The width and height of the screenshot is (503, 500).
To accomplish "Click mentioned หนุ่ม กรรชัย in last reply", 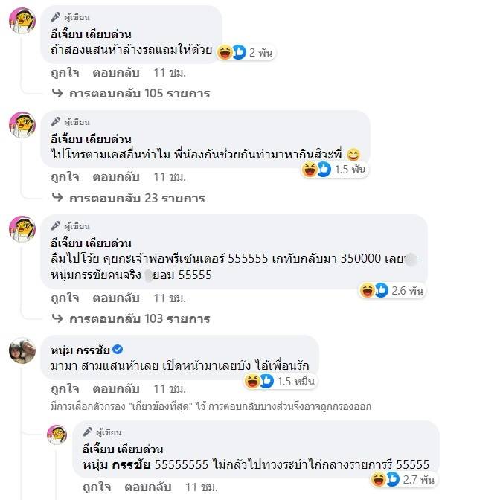I will click(116, 464).
